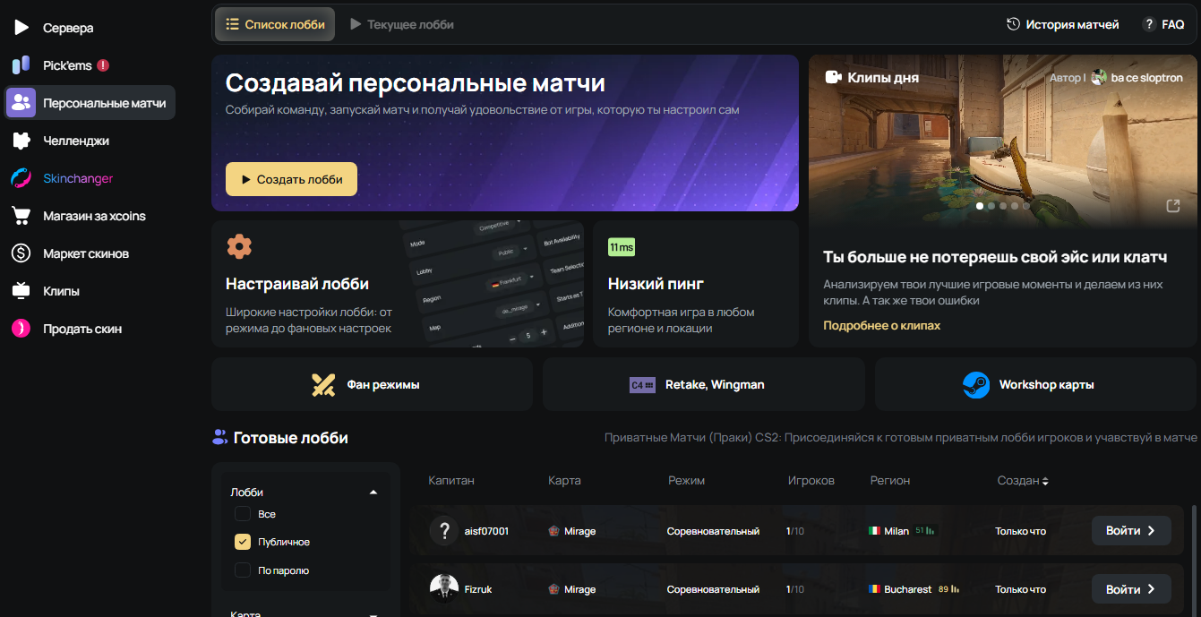
Task: Click the Капитан column header
Action: click(x=451, y=481)
